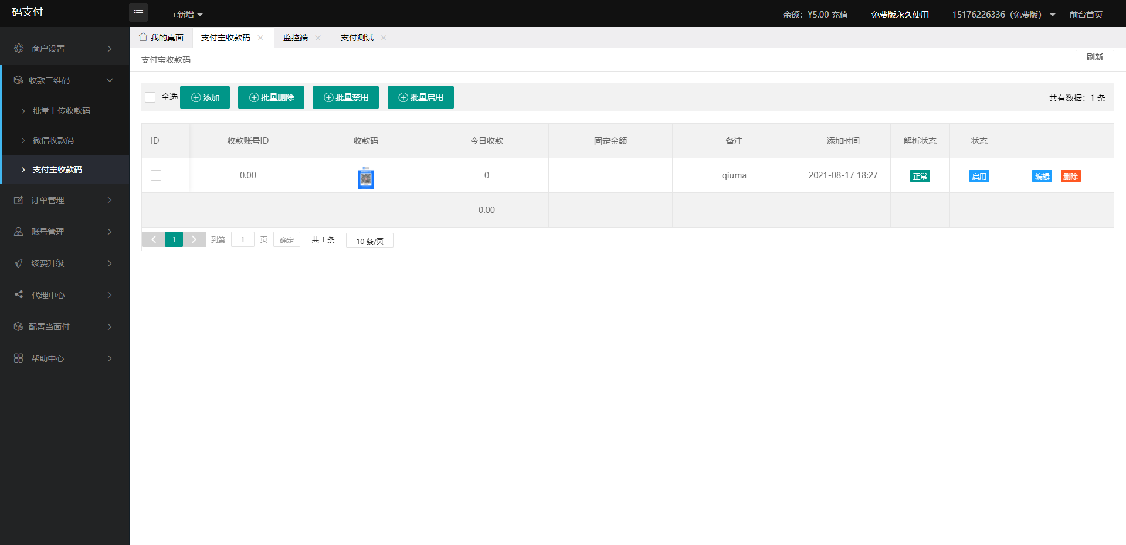Image resolution: width=1126 pixels, height=545 pixels.
Task: Tick the checkbox in the qiuma row
Action: pos(156,175)
